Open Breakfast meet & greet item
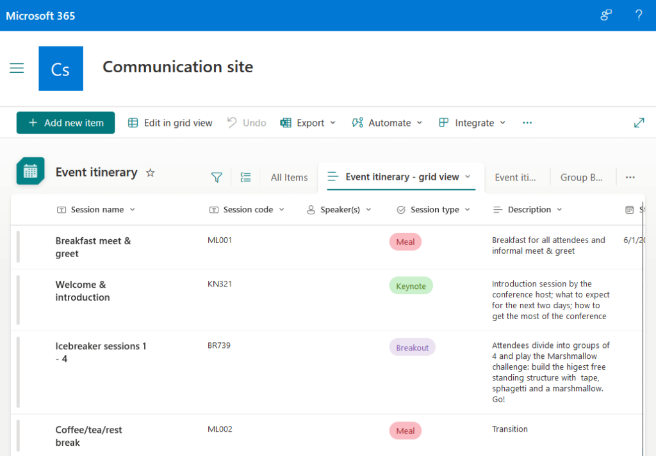 tap(93, 248)
